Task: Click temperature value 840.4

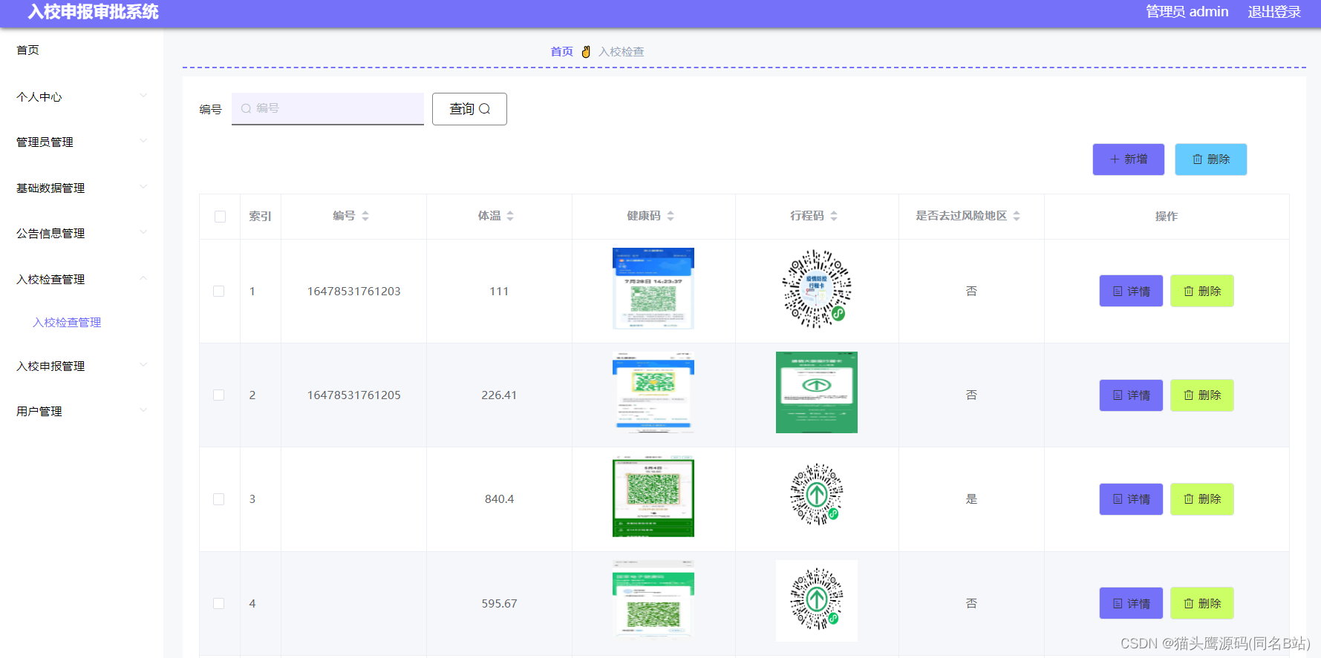Action: 499,499
